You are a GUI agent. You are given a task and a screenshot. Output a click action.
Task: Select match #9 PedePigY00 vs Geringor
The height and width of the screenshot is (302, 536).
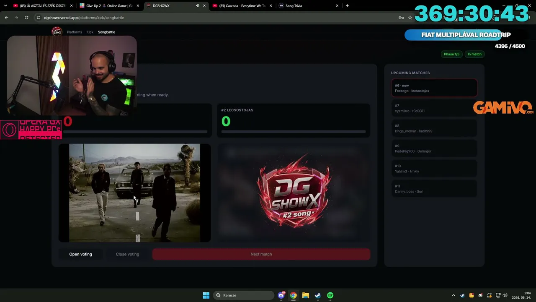[x=434, y=148]
